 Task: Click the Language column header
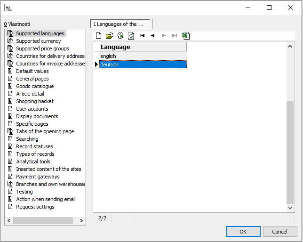point(143,47)
